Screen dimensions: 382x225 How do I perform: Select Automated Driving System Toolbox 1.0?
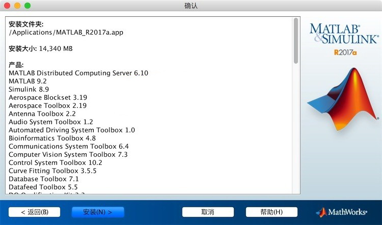coord(72,130)
